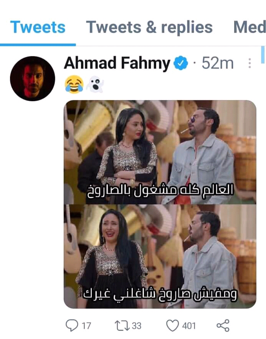Open the 52m timestamp link
The height and width of the screenshot is (339, 266).
point(218,63)
